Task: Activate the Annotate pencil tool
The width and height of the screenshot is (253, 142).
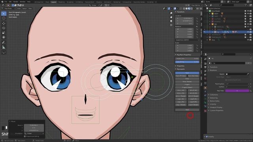Action: (x=4, y=43)
